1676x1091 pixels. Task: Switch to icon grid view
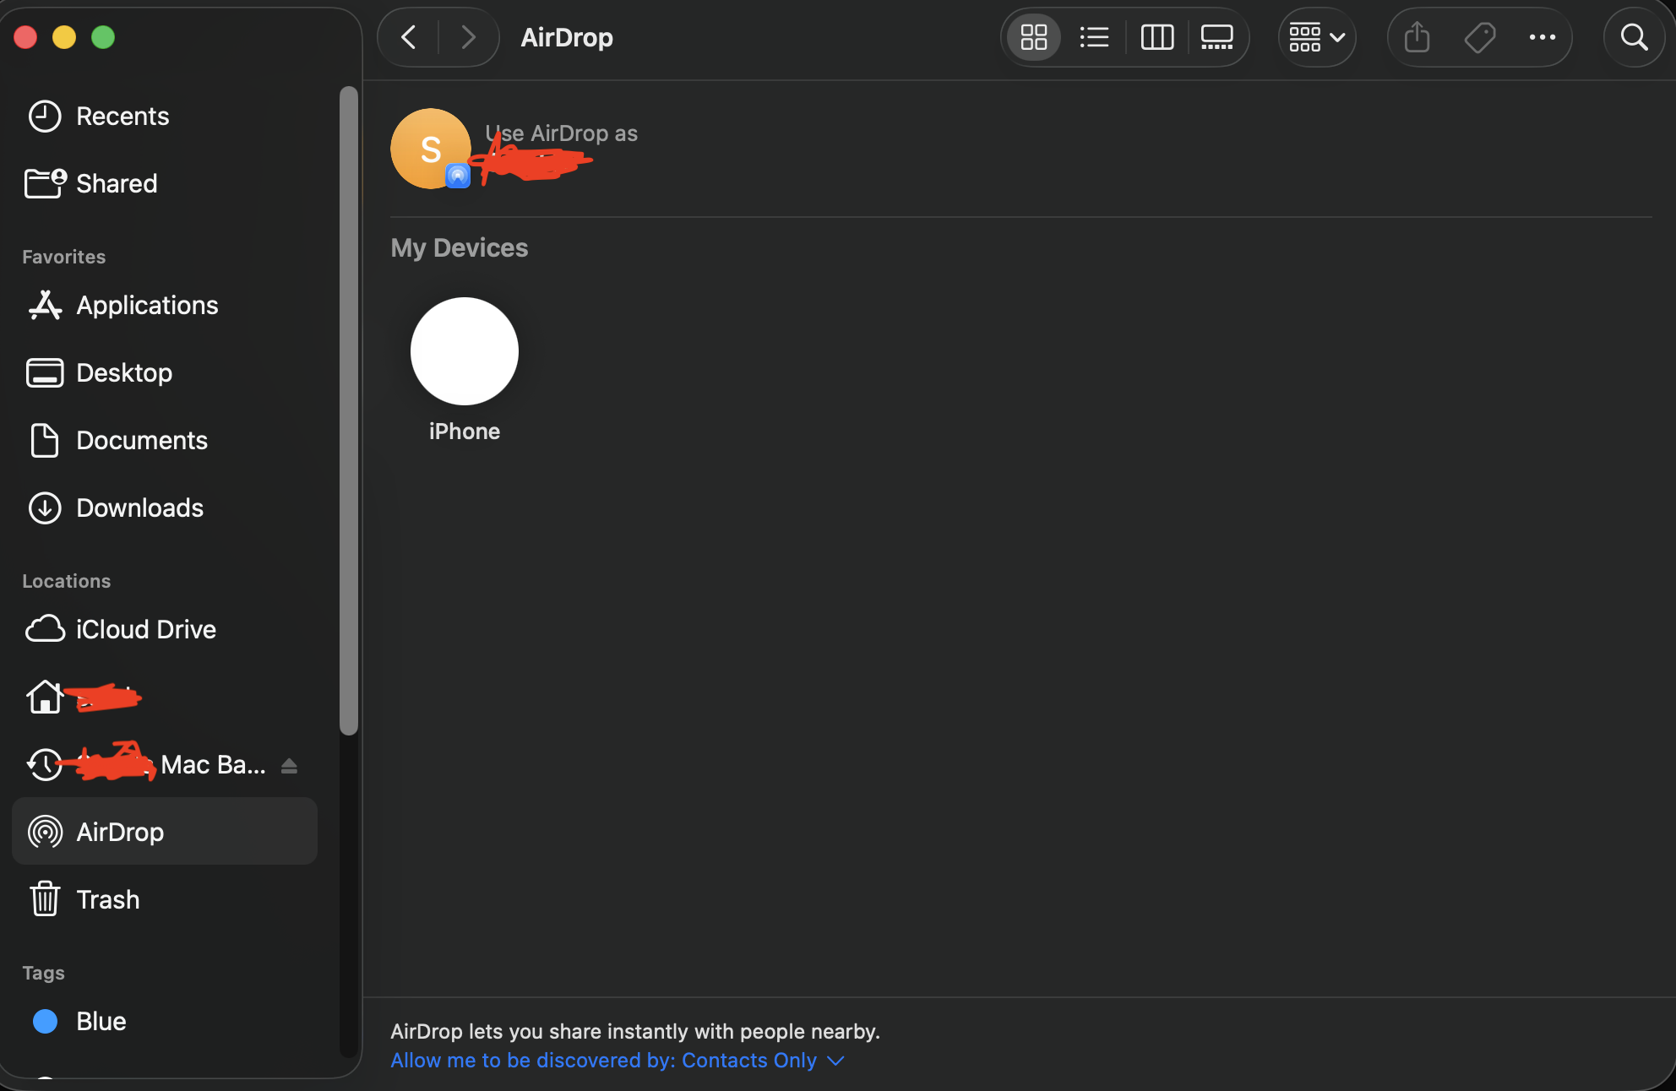[x=1033, y=37]
